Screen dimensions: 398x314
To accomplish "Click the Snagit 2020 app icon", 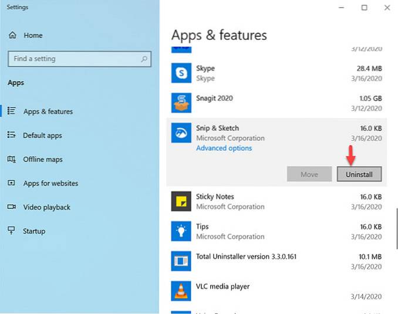I will point(180,103).
